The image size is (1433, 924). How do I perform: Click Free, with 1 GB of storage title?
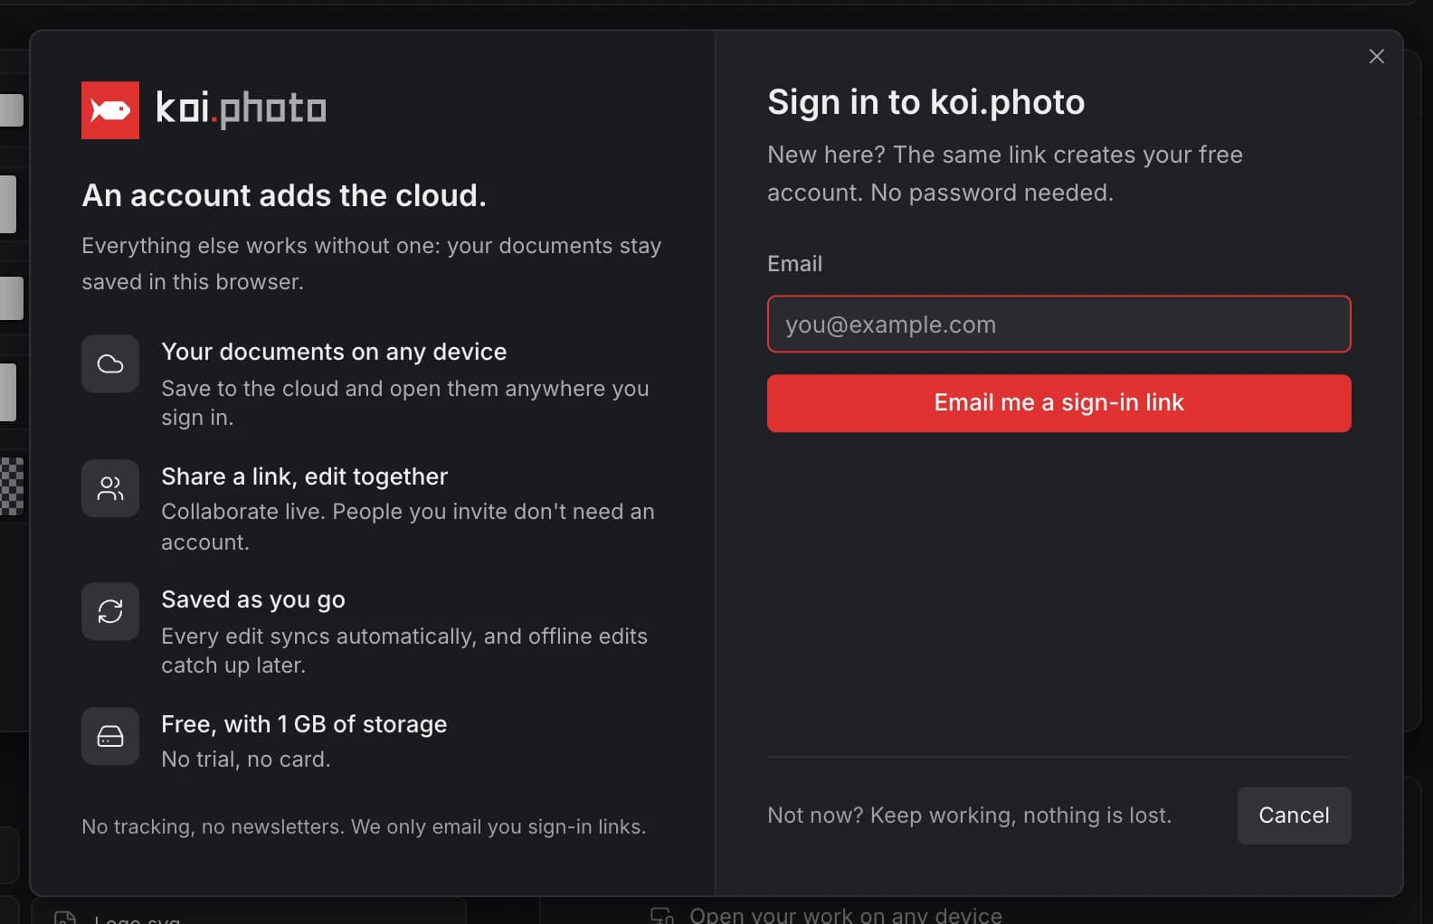(x=304, y=724)
